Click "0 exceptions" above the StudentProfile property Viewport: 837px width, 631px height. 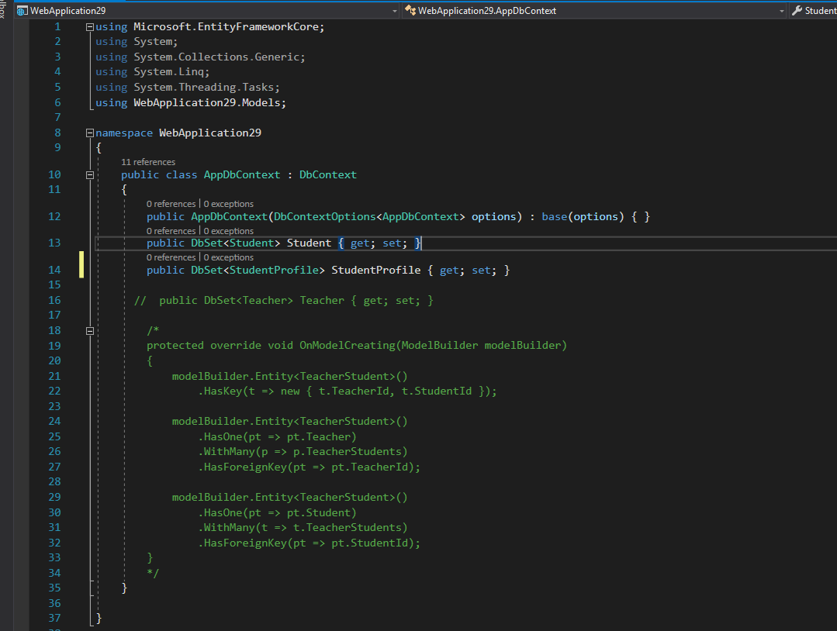[x=228, y=257]
